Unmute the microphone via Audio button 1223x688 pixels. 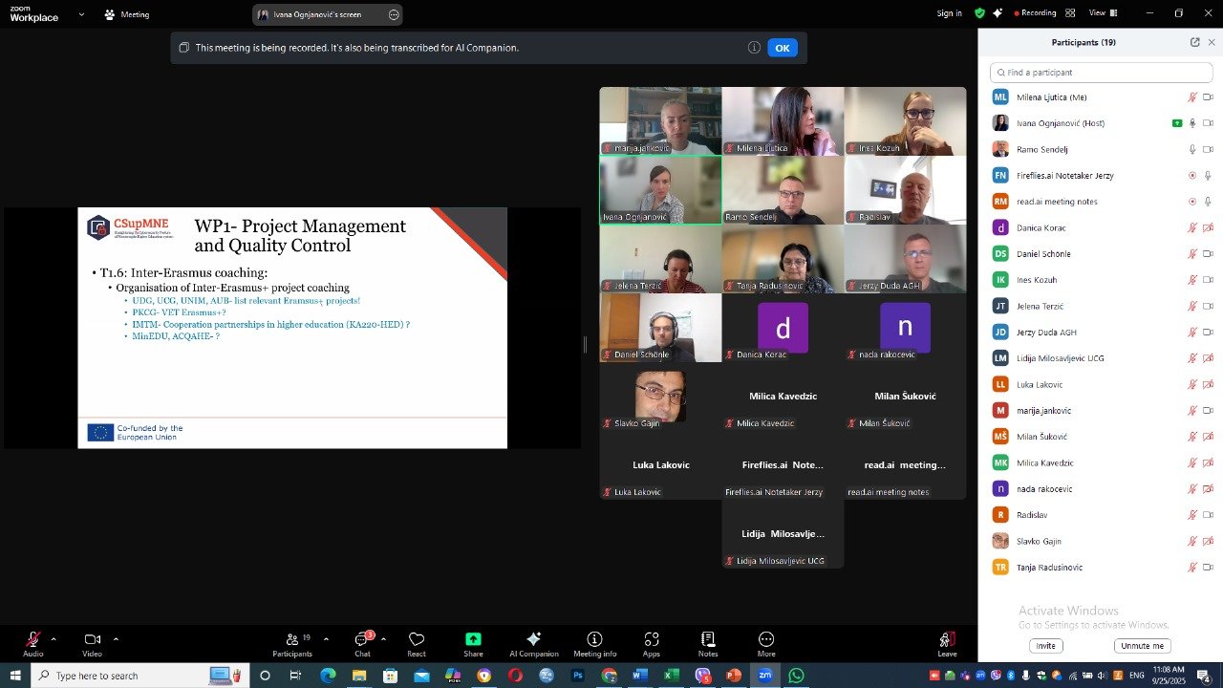coord(33,644)
